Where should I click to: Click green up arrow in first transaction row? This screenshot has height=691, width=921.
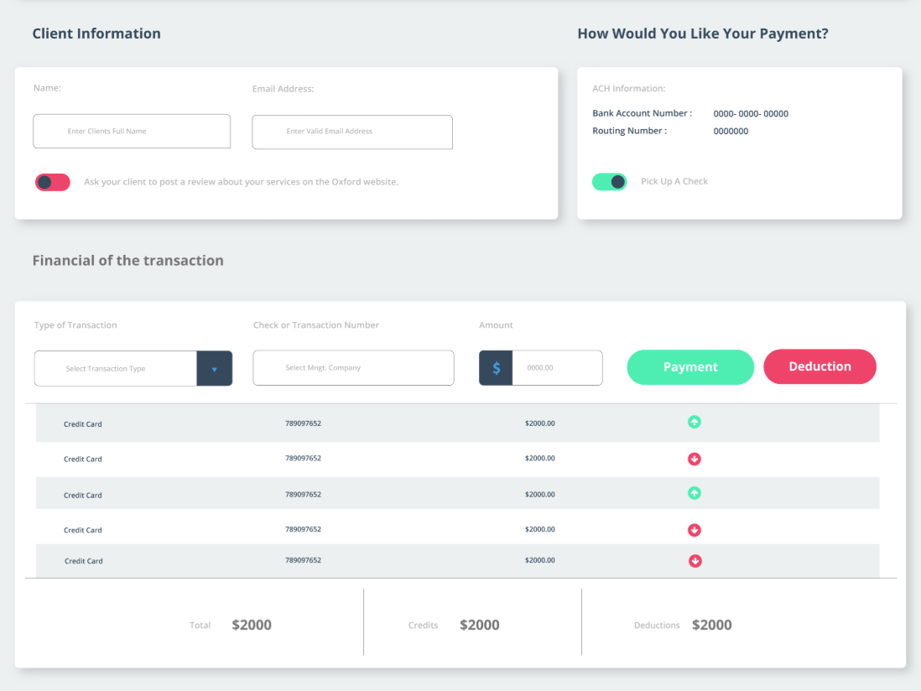[694, 423]
